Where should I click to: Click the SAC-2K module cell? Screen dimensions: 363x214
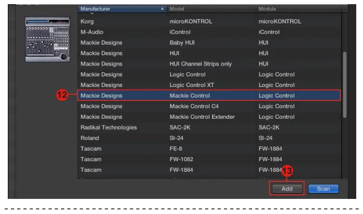click(x=269, y=128)
